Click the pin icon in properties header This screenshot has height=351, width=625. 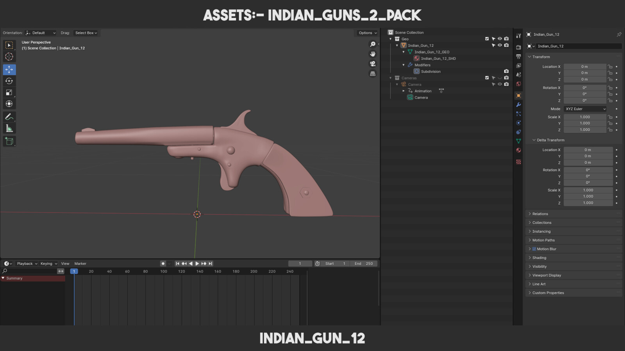[x=619, y=34]
